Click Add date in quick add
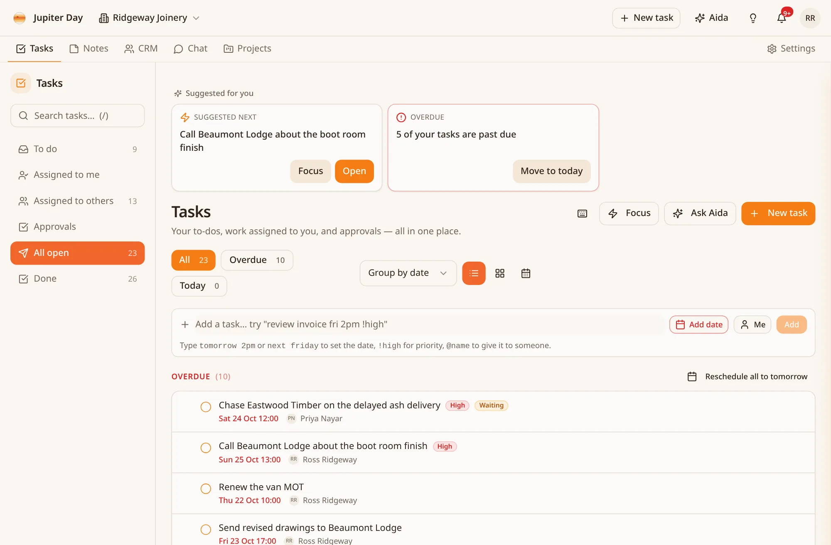 [x=699, y=324]
